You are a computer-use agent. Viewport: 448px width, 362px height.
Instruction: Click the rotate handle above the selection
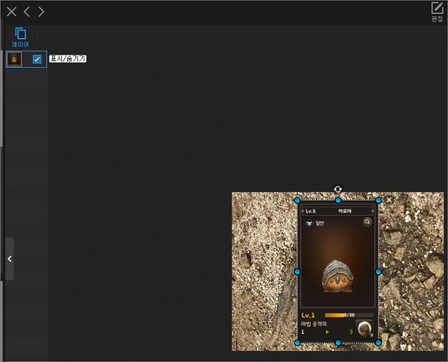coord(337,189)
